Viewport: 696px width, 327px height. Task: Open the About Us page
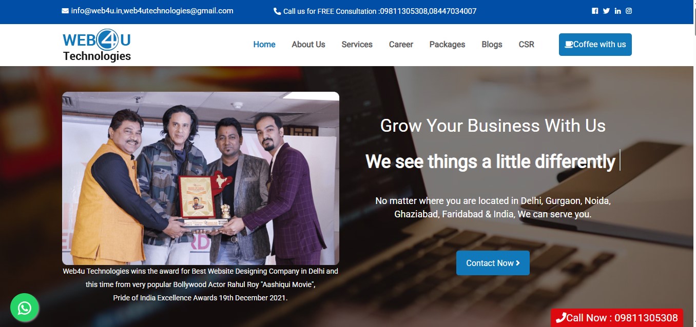308,45
